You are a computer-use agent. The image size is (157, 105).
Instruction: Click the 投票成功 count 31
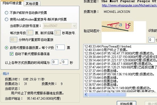(26, 84)
